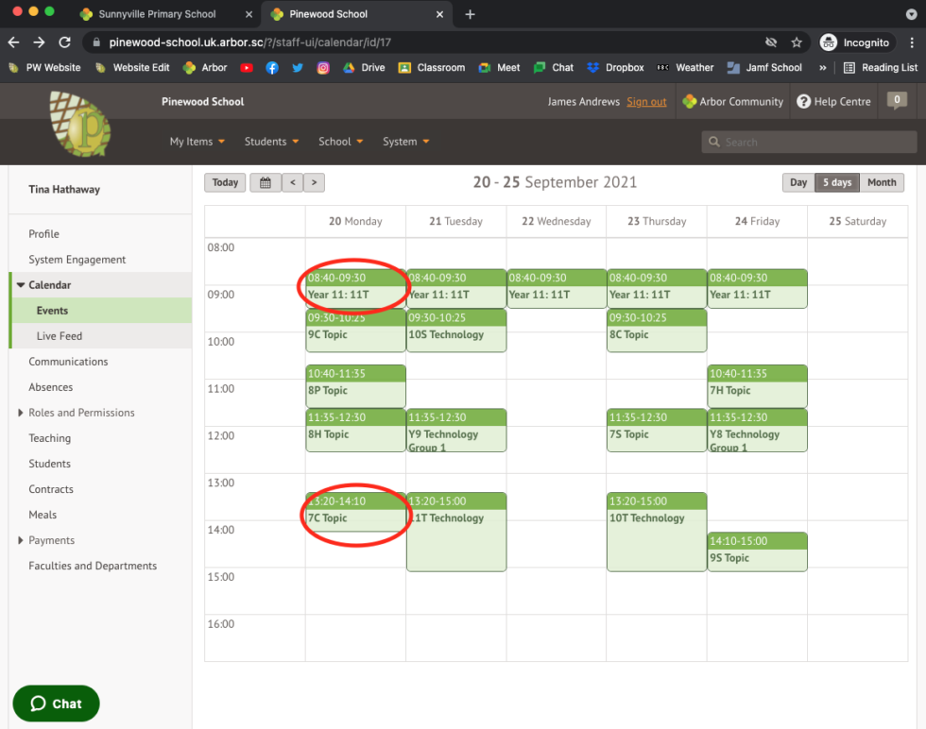Click the calendar date picker icon
The image size is (926, 729).
[x=266, y=182]
